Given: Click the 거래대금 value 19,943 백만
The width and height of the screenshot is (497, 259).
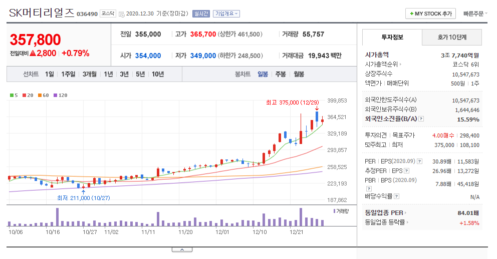Looking at the screenshot, I should click(x=325, y=55).
